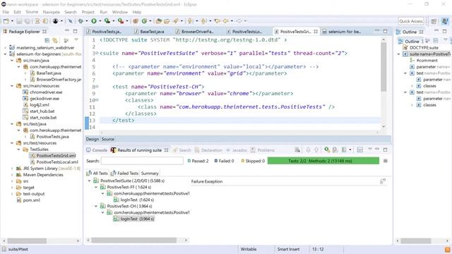This screenshot has width=452, height=254.
Task: Collapse the PositiveTest-FF result node
Action: [96, 187]
